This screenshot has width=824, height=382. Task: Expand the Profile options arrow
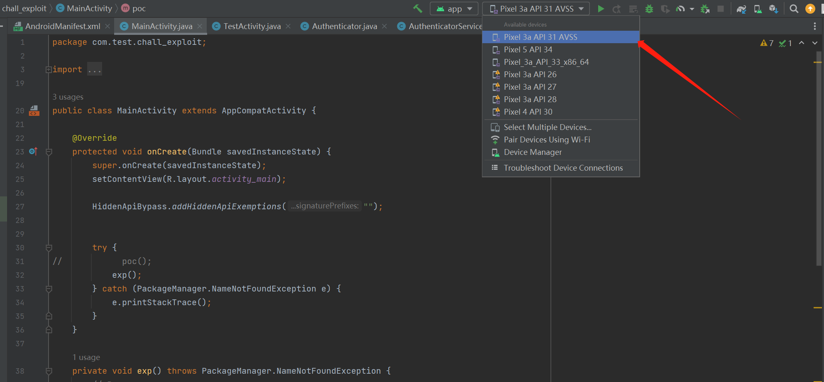pyautogui.click(x=692, y=9)
